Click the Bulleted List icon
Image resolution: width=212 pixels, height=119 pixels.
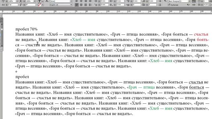(160, 1)
